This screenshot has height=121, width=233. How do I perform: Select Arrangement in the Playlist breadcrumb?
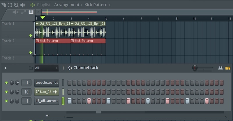tap(66, 5)
